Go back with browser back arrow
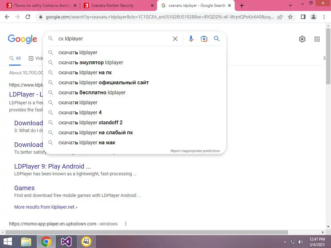The height and width of the screenshot is (248, 331). [x=7, y=17]
